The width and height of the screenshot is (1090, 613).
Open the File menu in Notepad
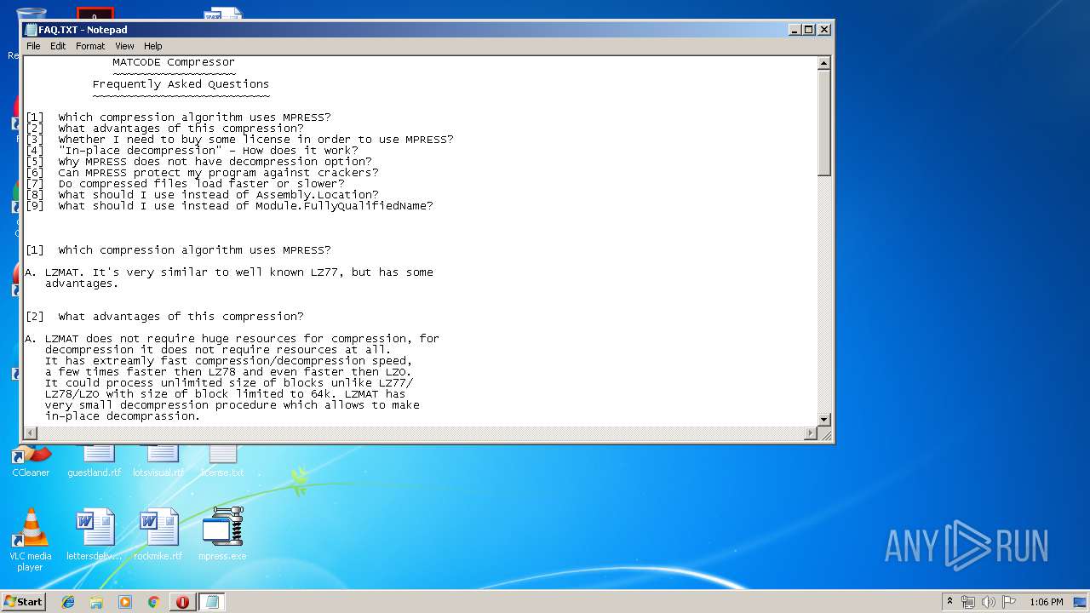pos(33,46)
